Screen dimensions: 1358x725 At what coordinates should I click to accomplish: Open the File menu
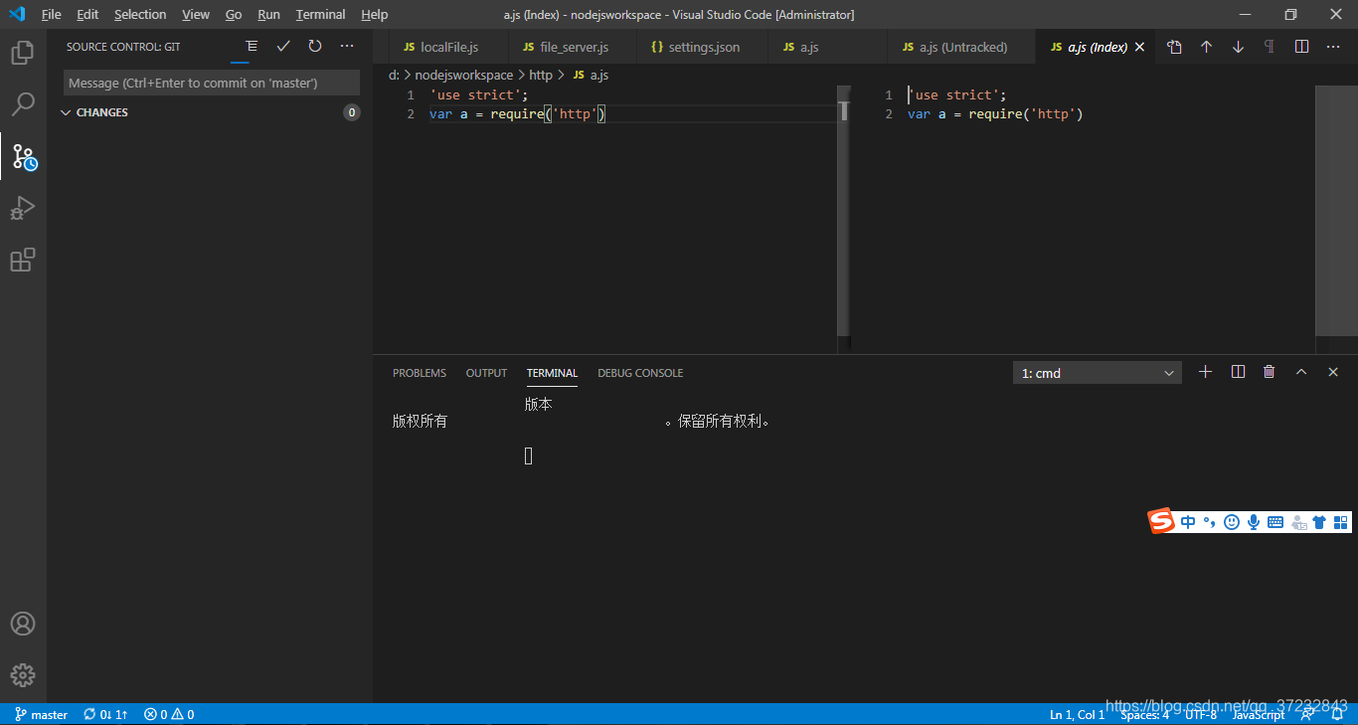pyautogui.click(x=52, y=14)
